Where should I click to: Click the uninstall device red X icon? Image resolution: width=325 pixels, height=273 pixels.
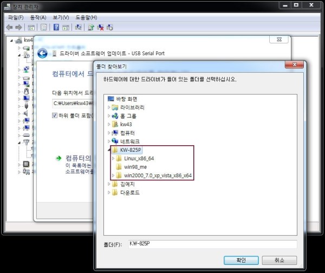(x=100, y=27)
